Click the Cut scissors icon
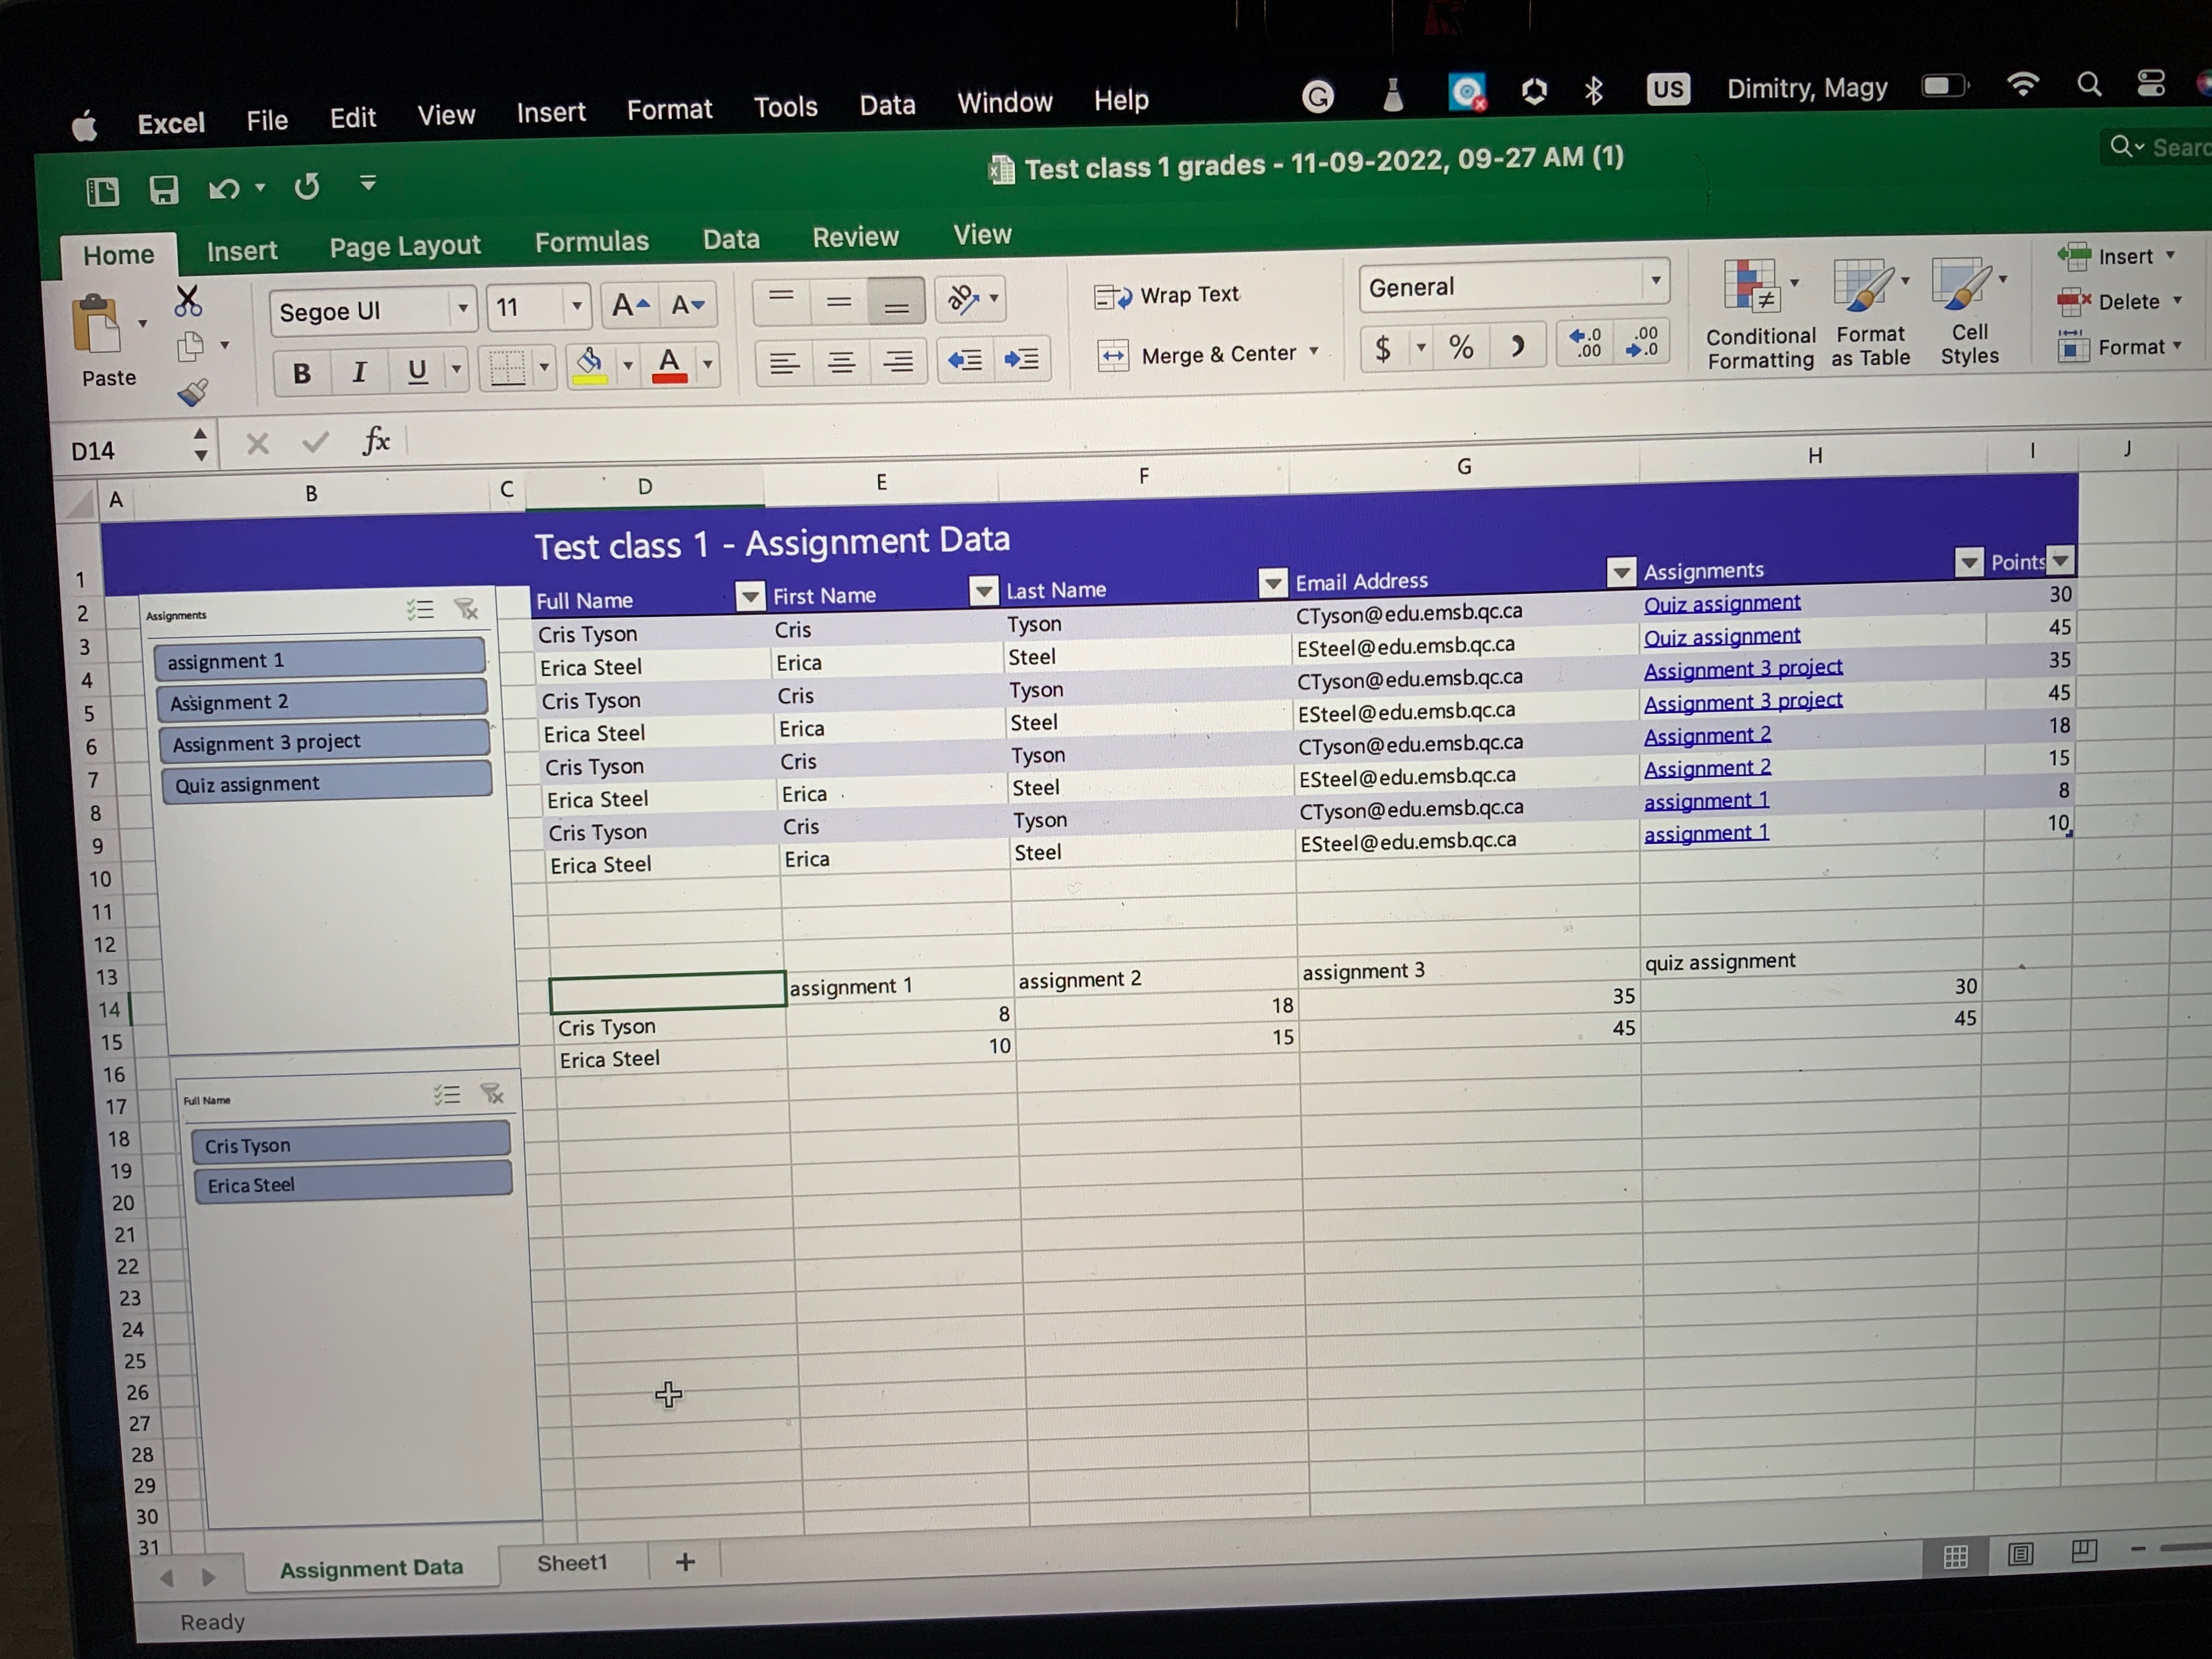The height and width of the screenshot is (1659, 2212). (187, 300)
